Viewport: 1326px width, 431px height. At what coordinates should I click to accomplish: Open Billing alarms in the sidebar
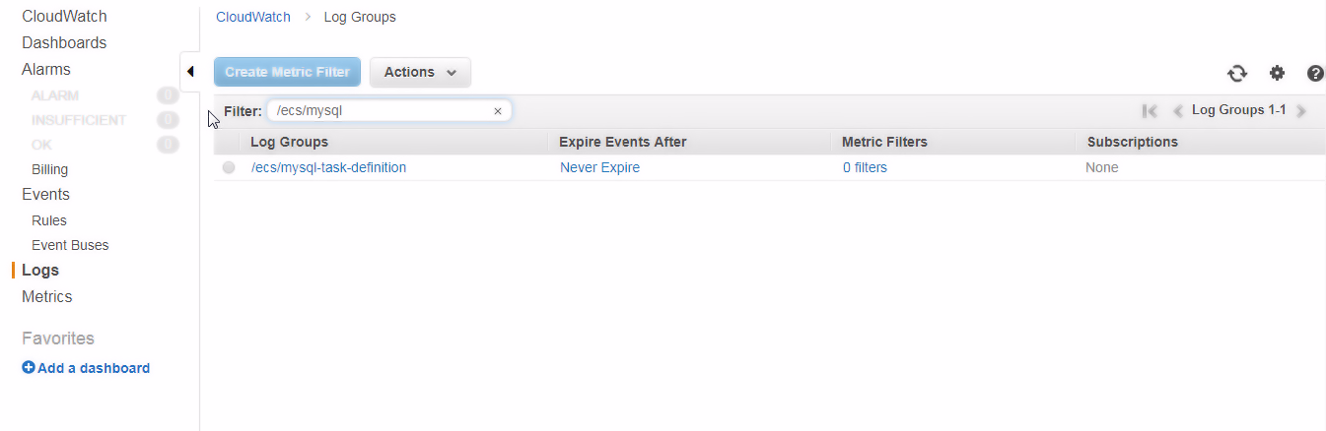click(x=49, y=169)
